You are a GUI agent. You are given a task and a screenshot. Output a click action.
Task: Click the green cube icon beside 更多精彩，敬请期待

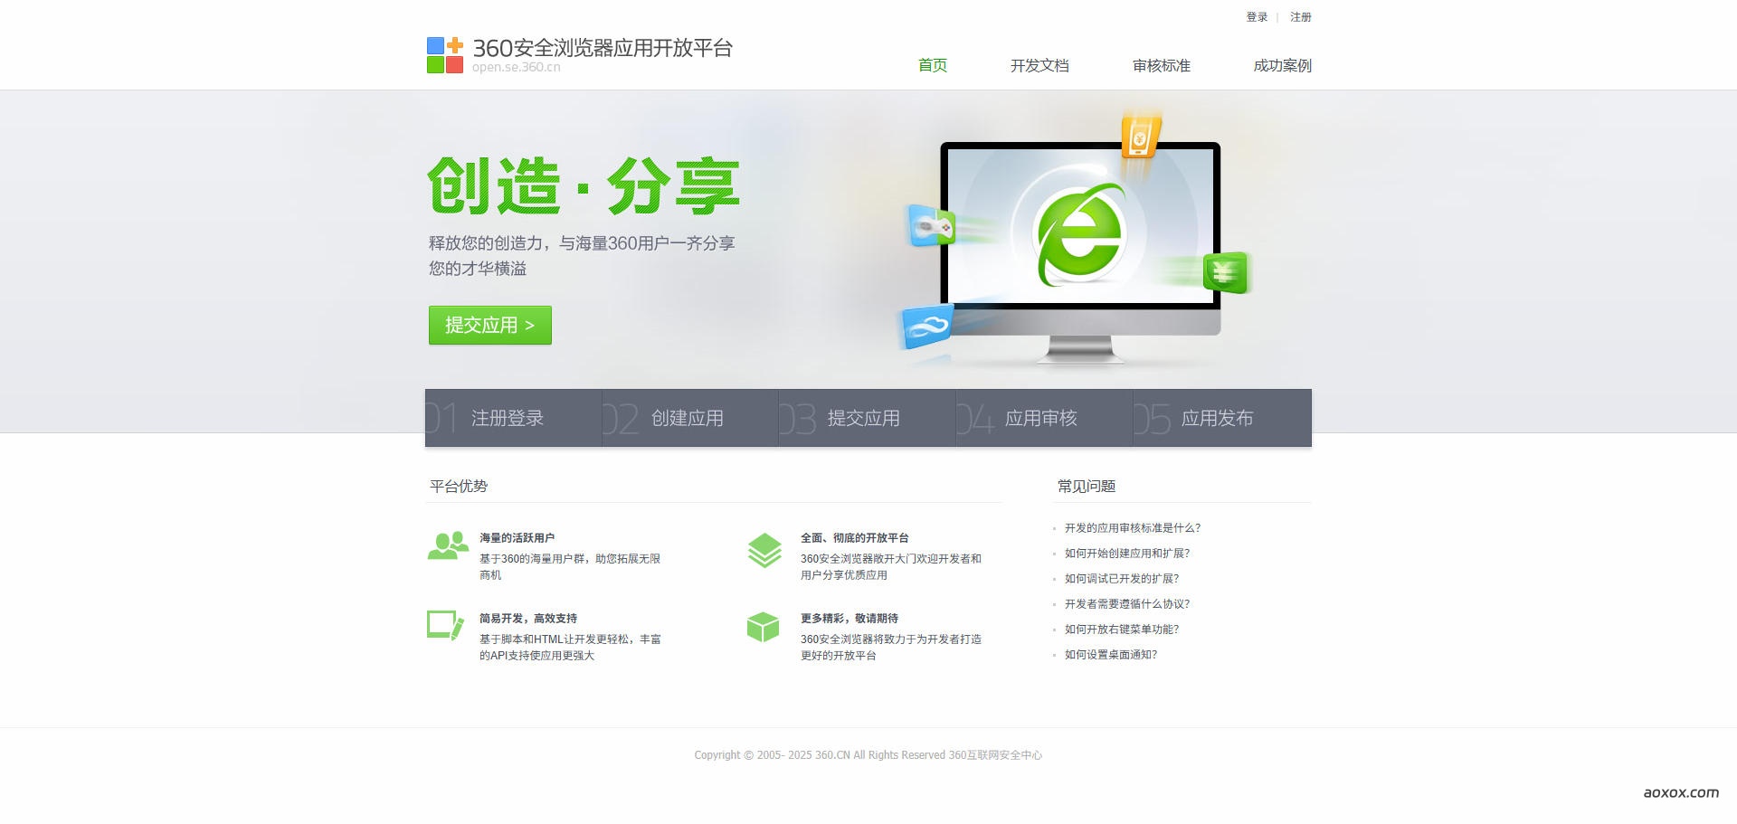pos(763,629)
